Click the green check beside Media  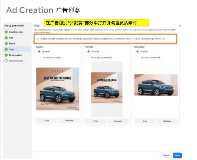6,44
